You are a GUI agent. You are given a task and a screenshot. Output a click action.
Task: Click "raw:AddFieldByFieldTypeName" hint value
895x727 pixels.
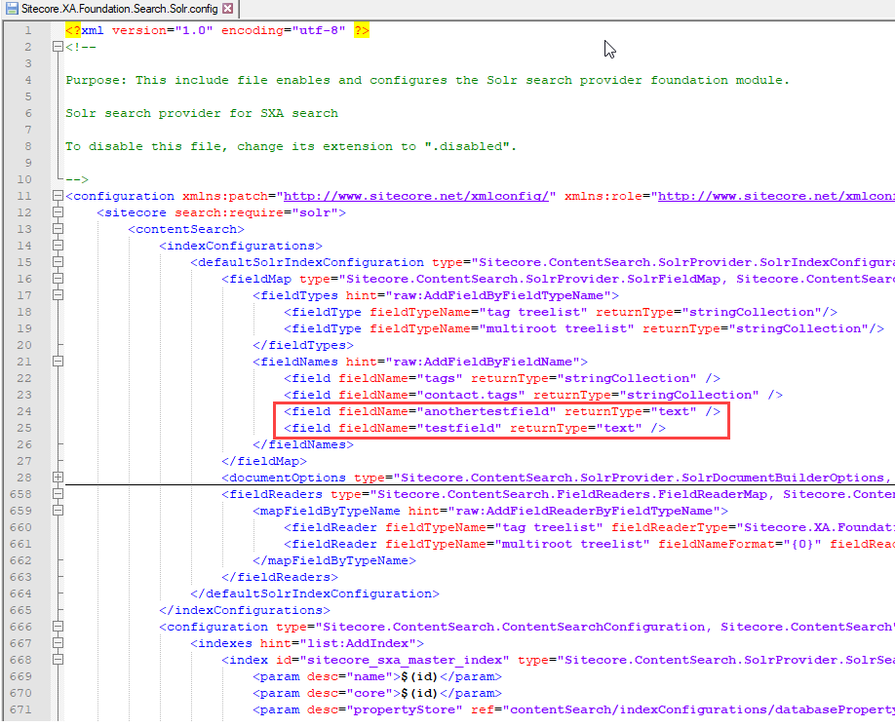pos(498,295)
